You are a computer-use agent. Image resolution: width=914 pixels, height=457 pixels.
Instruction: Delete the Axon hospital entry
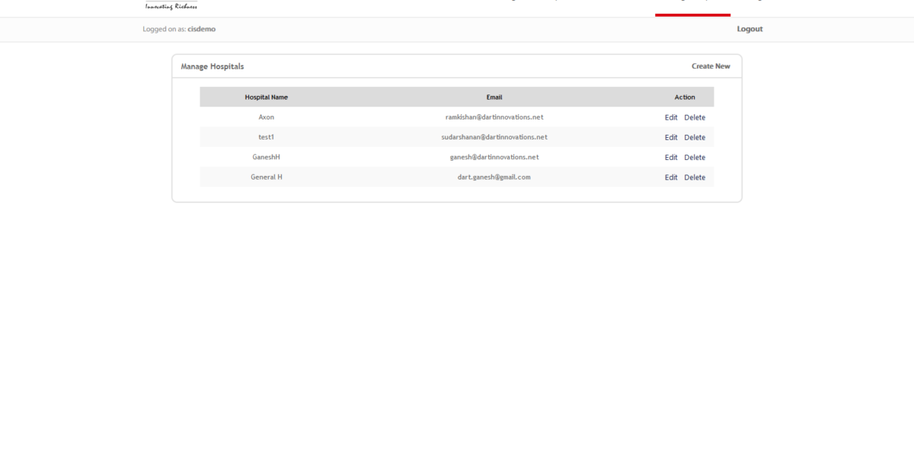click(694, 117)
